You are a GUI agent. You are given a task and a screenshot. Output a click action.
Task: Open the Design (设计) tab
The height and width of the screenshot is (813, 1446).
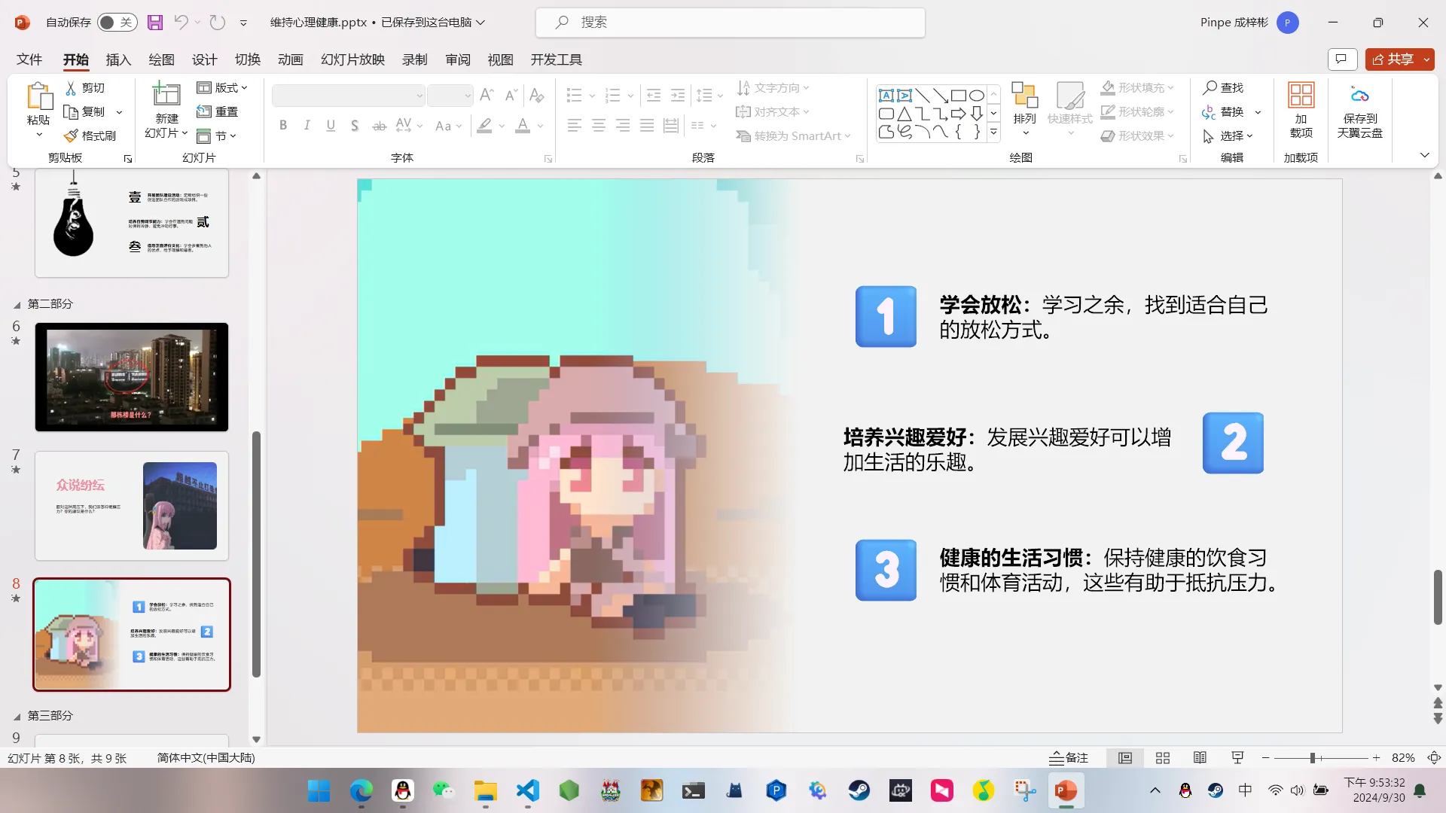204,59
